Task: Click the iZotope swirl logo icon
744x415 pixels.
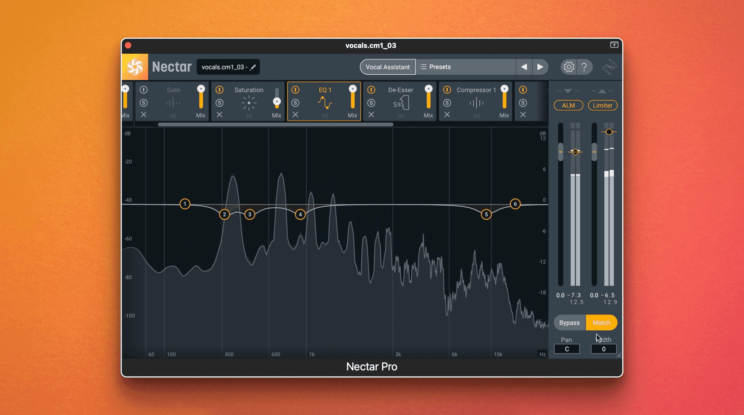Action: tap(609, 67)
